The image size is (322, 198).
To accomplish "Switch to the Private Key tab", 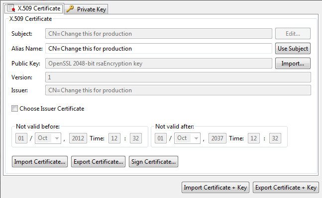I will pyautogui.click(x=86, y=9).
